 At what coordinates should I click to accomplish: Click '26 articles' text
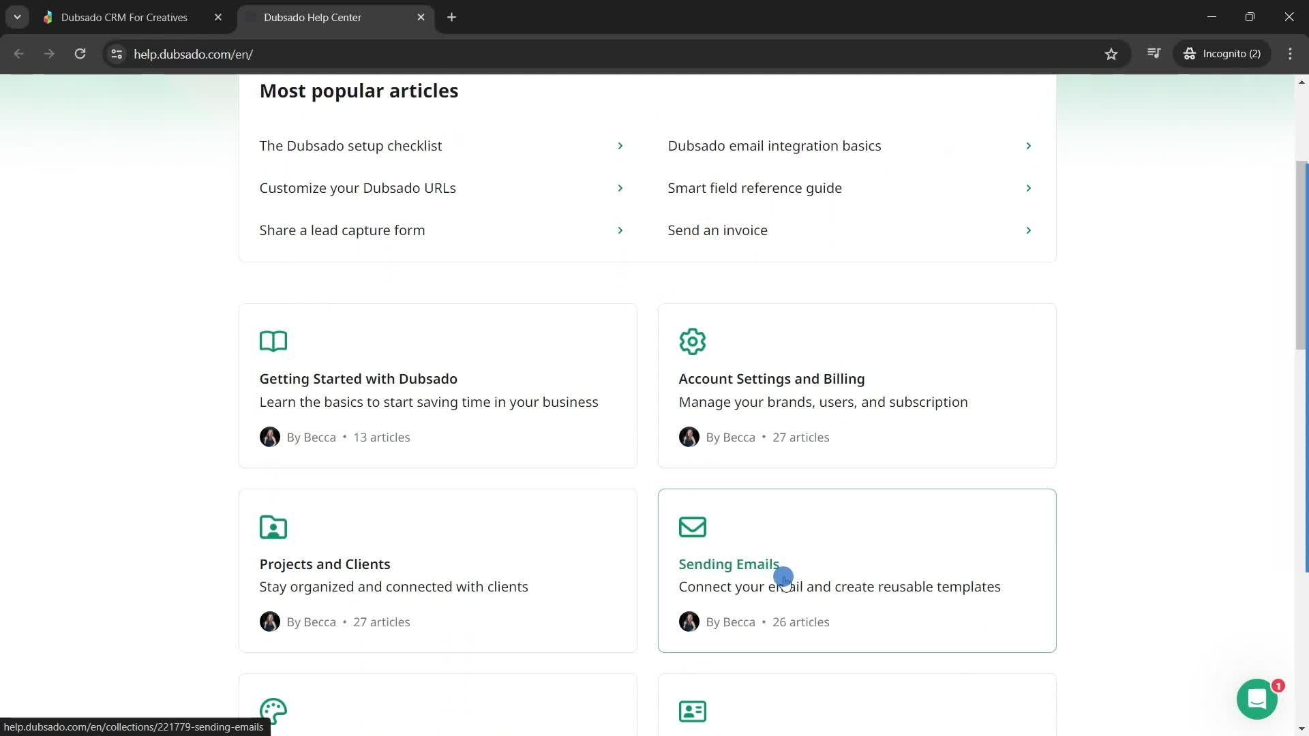(800, 622)
